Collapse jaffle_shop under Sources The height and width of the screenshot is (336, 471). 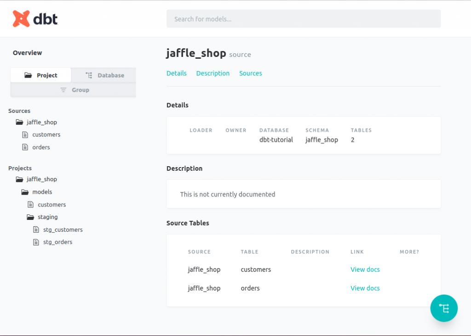pyautogui.click(x=41, y=122)
